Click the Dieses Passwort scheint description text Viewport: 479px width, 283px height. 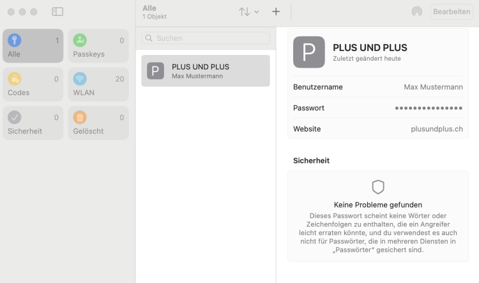pos(378,233)
